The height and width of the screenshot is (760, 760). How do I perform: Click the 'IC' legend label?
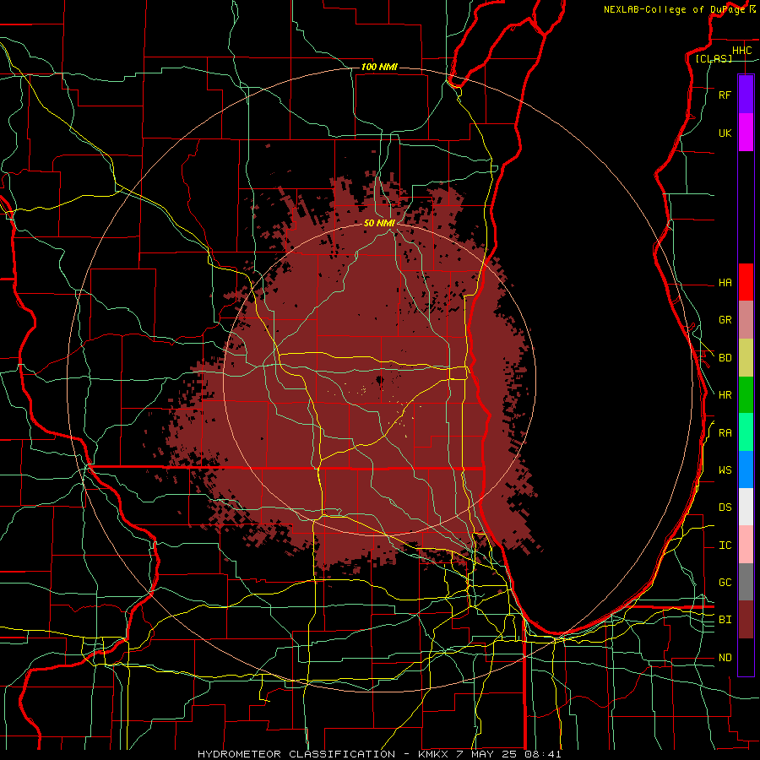coord(725,546)
